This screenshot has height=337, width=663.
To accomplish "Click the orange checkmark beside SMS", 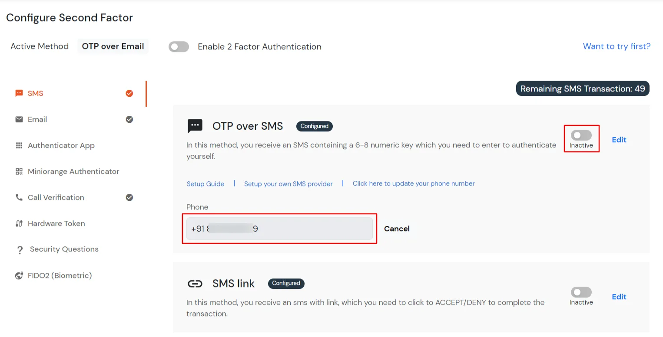I will tap(129, 93).
